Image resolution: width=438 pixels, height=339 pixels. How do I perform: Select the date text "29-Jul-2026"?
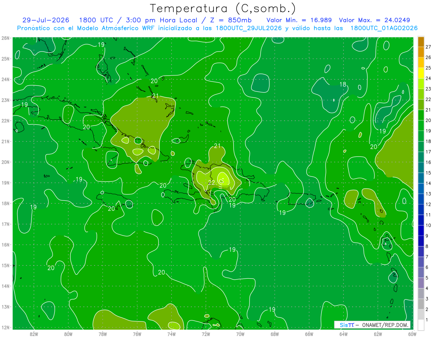point(46,20)
